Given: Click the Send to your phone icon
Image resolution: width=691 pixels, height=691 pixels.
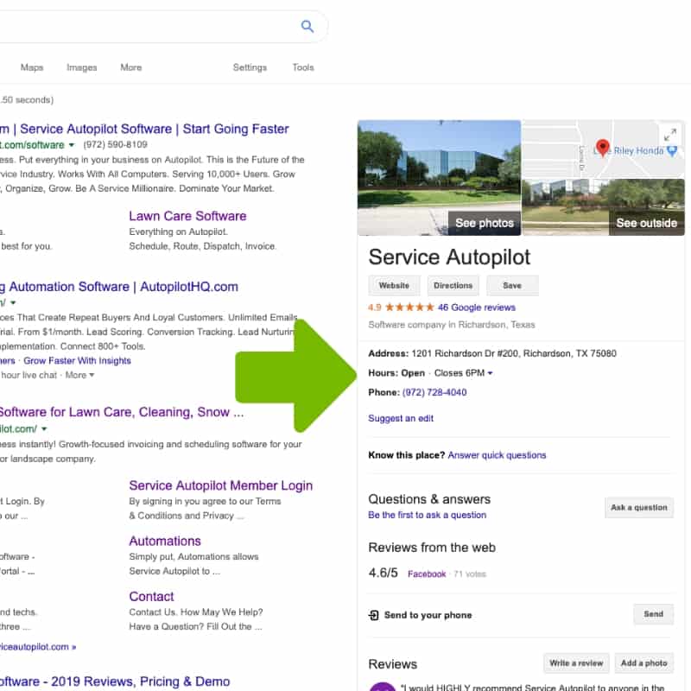Looking at the screenshot, I should tap(373, 615).
